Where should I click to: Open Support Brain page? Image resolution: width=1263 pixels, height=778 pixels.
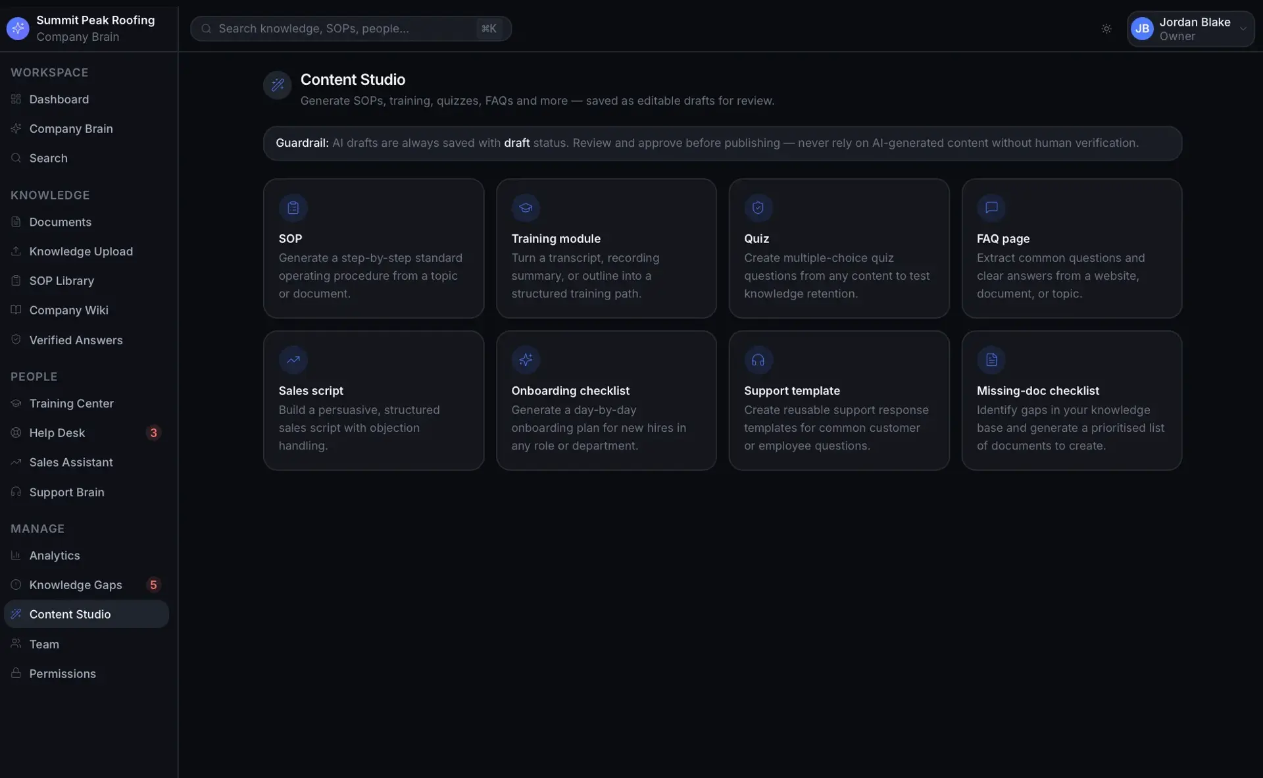click(86, 492)
